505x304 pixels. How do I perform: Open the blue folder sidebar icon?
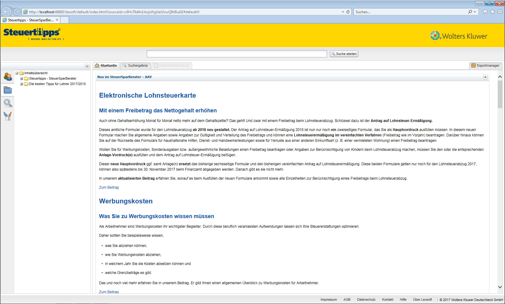pos(8,90)
